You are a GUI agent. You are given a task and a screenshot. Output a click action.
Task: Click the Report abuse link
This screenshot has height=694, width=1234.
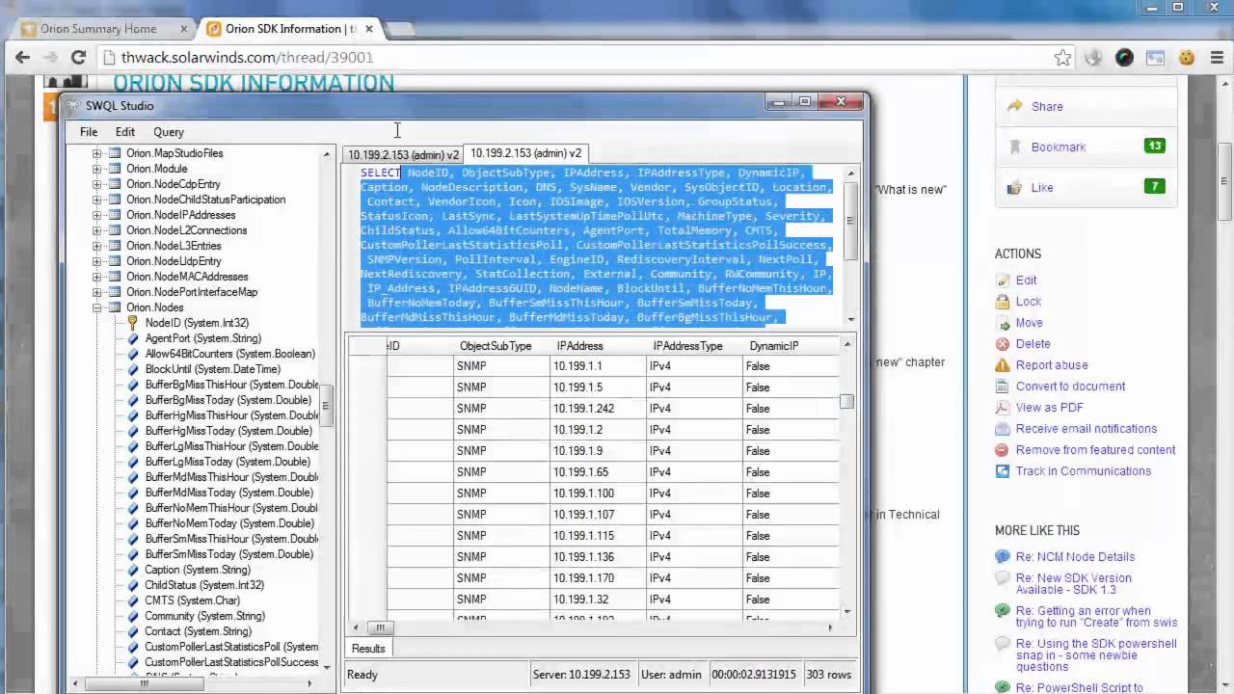[1052, 365]
